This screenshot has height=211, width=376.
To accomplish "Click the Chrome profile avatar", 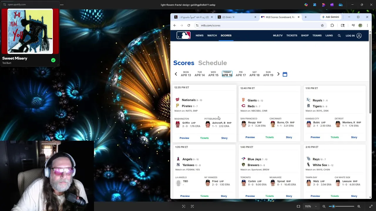I will point(360,25).
